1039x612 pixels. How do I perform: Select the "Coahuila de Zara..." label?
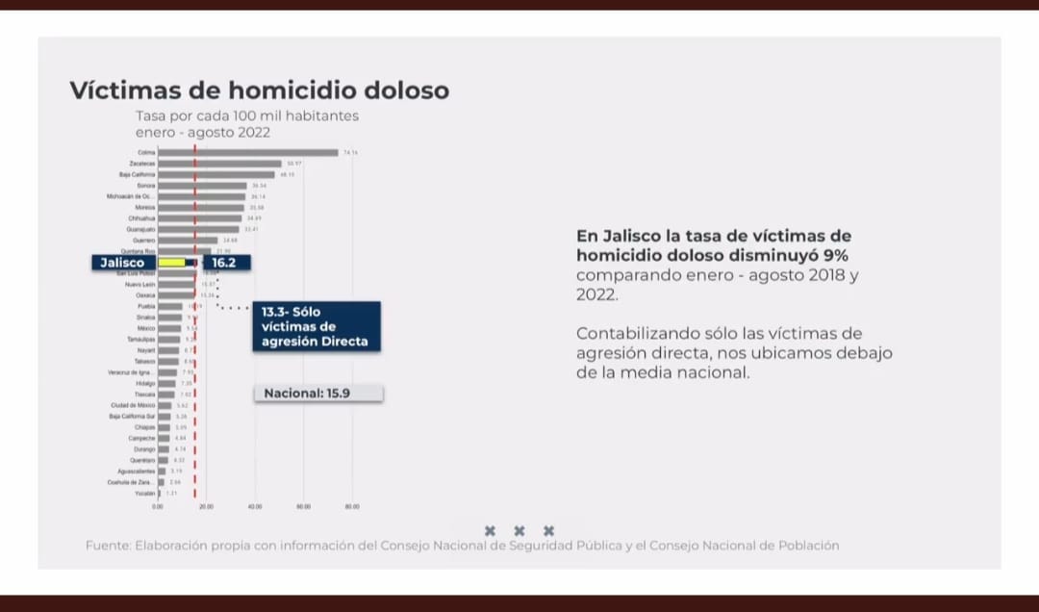pyautogui.click(x=131, y=483)
